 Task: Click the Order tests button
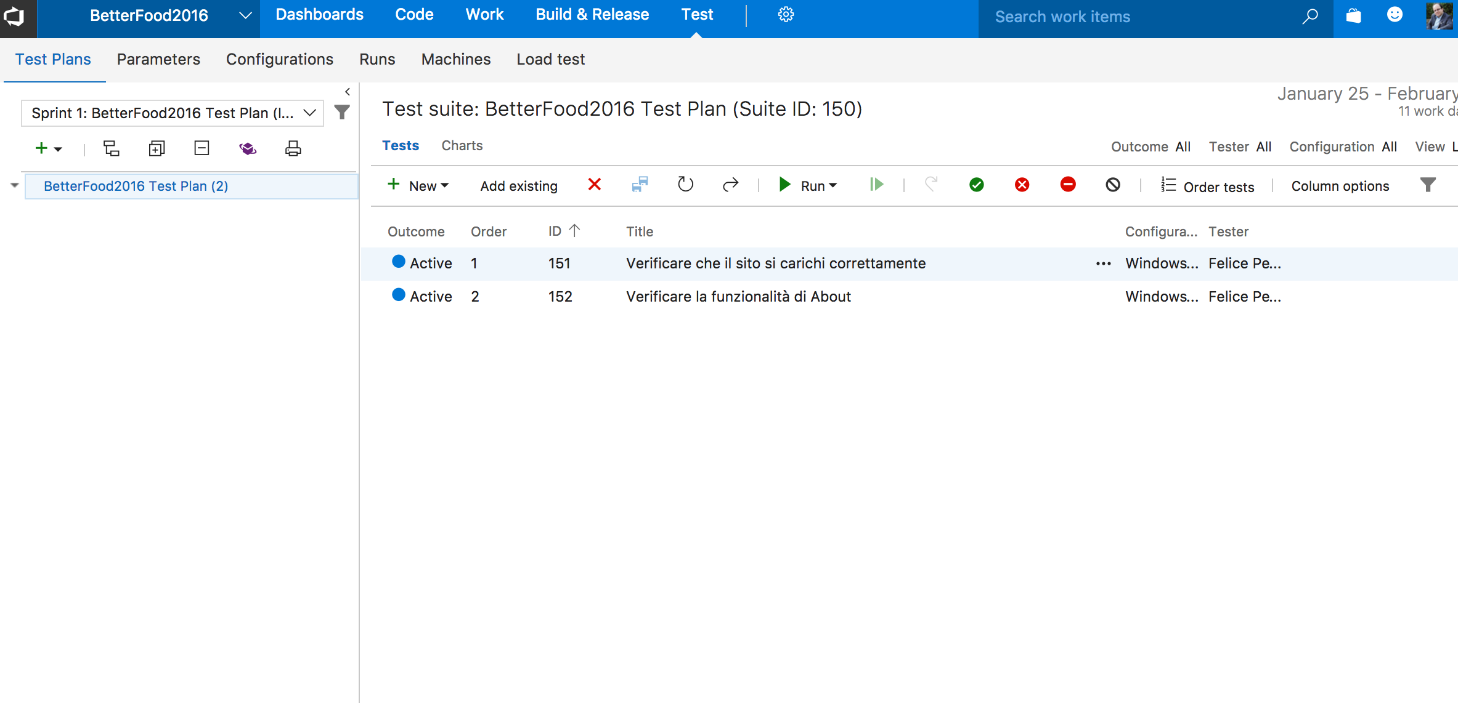[1207, 186]
